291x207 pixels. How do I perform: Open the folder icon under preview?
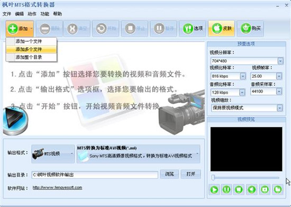tap(278, 190)
